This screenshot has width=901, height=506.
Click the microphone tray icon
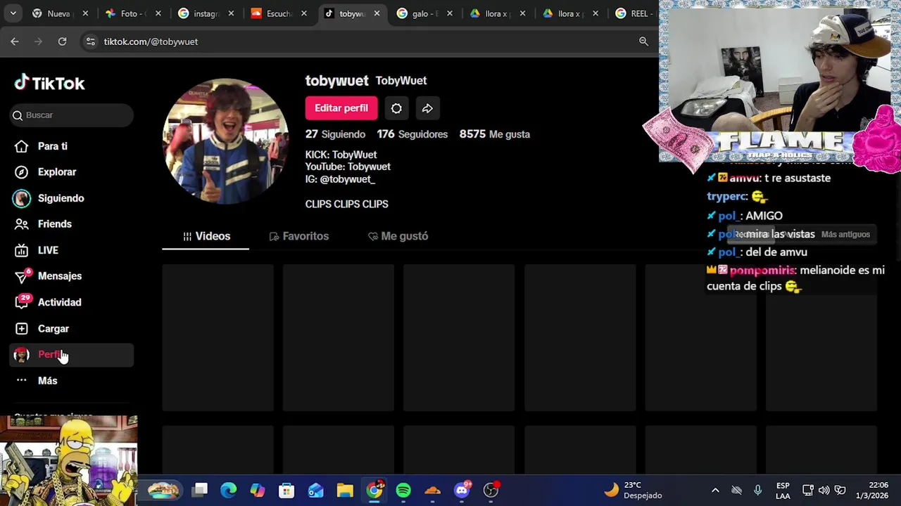pyautogui.click(x=757, y=490)
